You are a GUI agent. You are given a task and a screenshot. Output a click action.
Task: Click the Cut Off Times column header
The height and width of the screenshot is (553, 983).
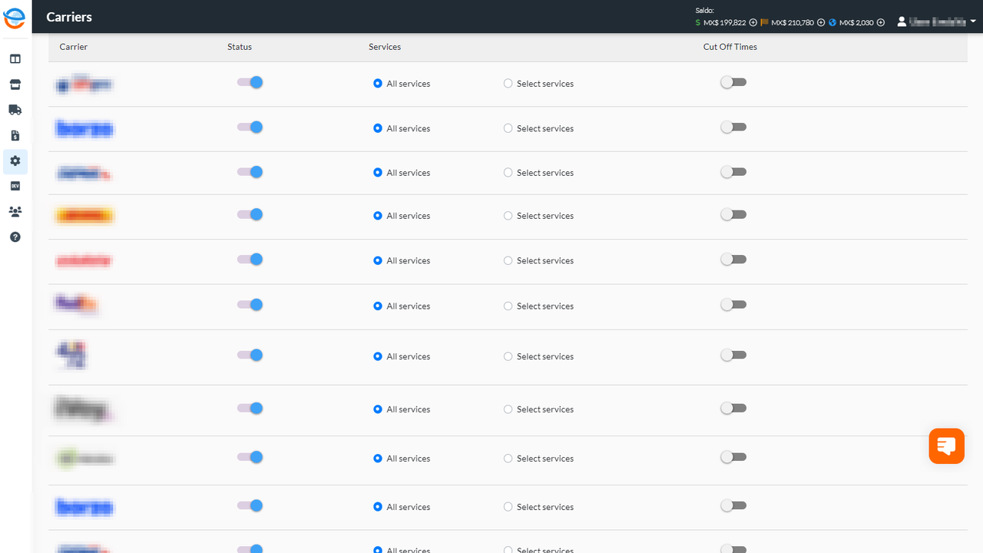[x=730, y=47]
